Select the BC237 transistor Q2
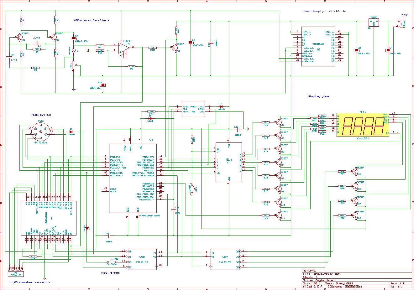Screen dimensions: 414x290 (54, 37)
